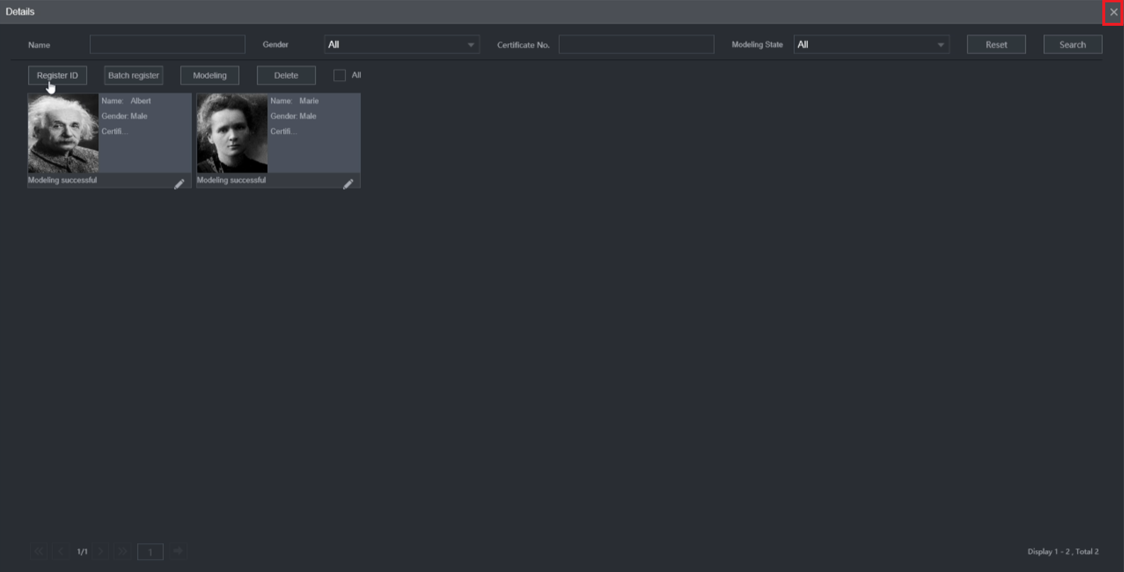The width and height of the screenshot is (1124, 572).
Task: Start Modeling for selected faces
Action: 210,75
